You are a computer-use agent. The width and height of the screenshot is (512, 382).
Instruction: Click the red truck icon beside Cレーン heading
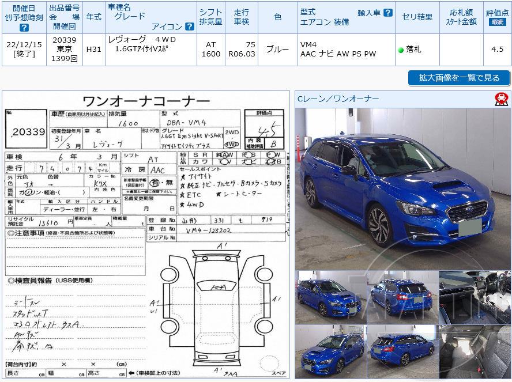tap(500, 100)
